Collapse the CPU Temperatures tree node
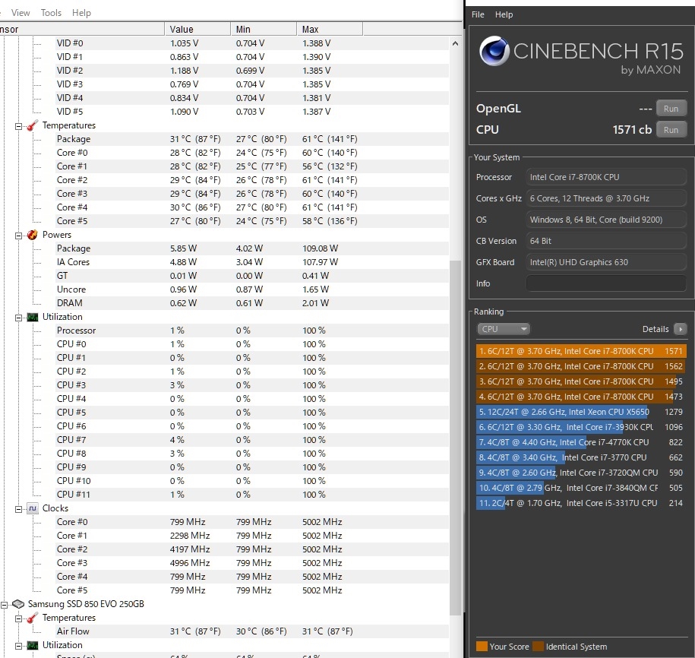 tap(19, 126)
